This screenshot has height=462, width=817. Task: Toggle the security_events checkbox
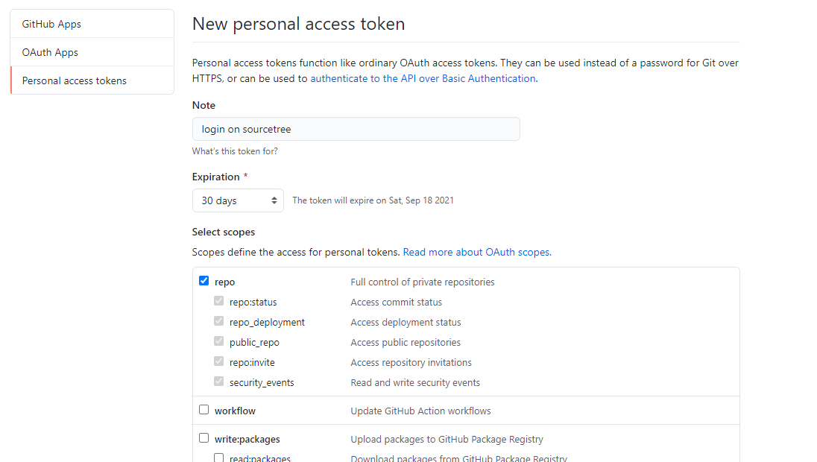[219, 382]
